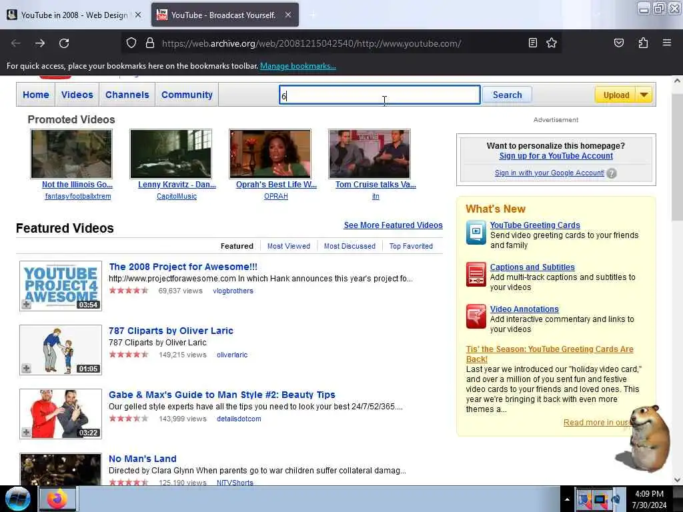Click the Read more in our blog link
Screen dimensions: 683x512
[597, 422]
